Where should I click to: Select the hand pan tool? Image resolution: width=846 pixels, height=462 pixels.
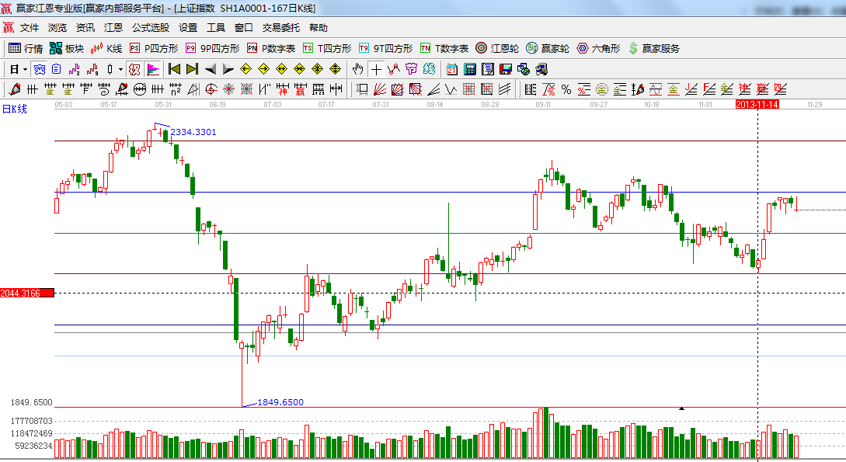357,69
